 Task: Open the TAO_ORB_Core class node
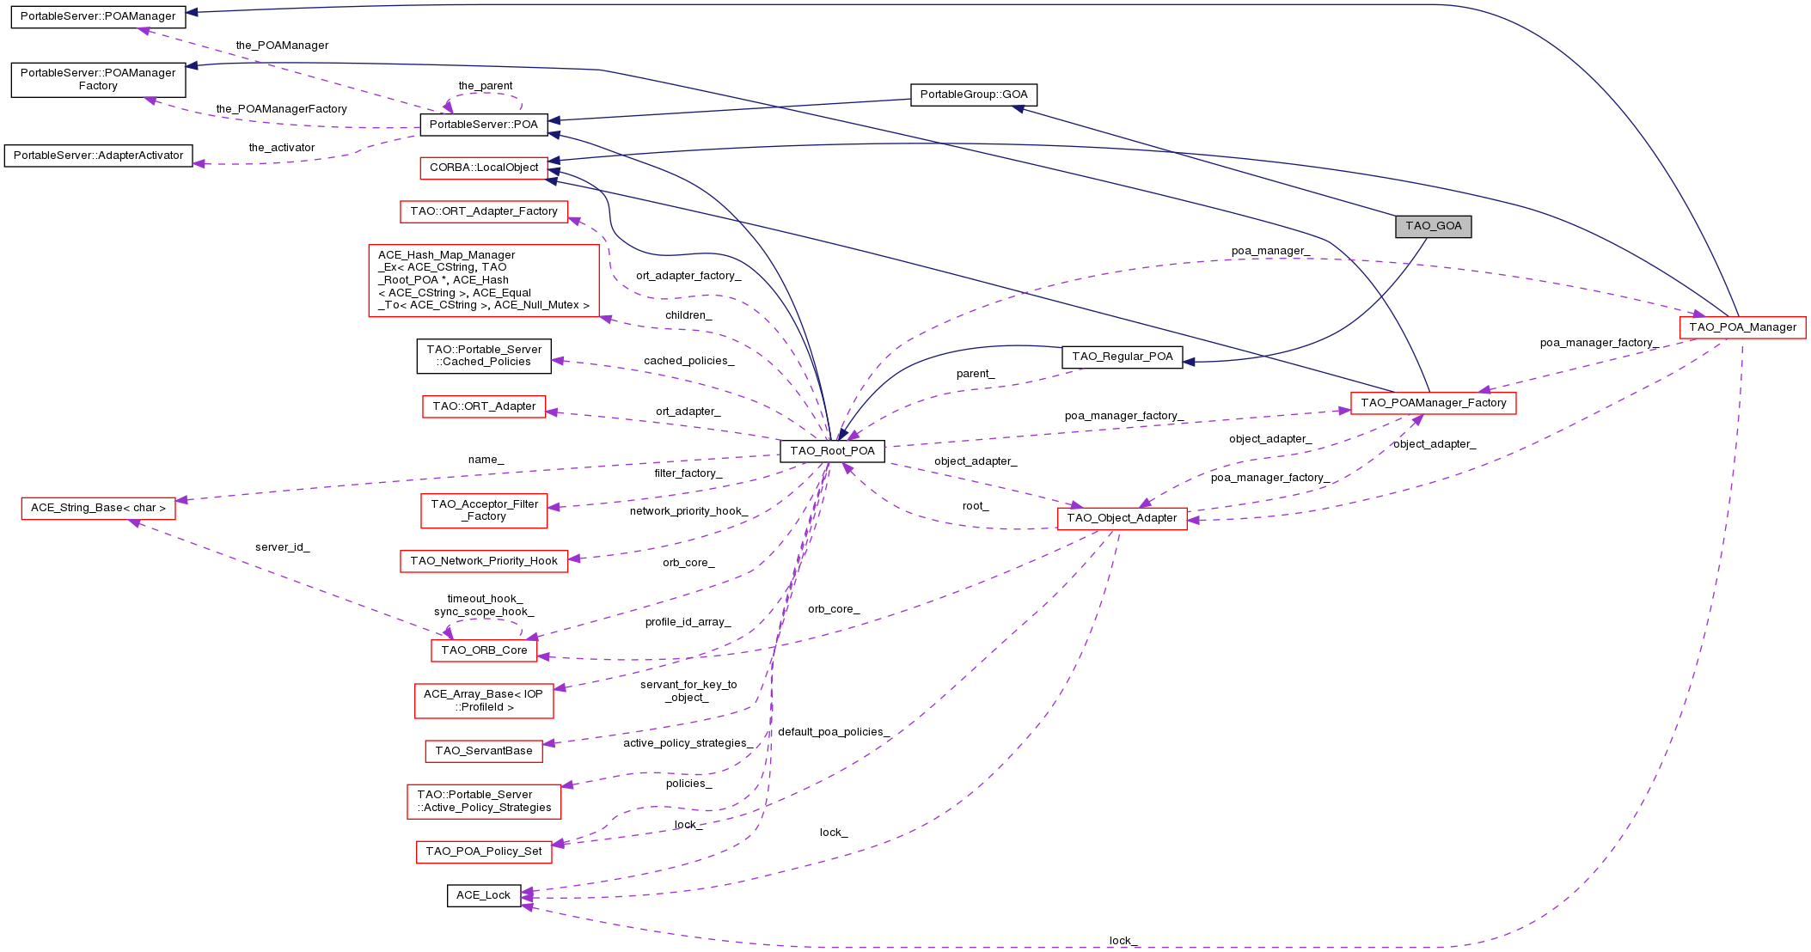[484, 650]
